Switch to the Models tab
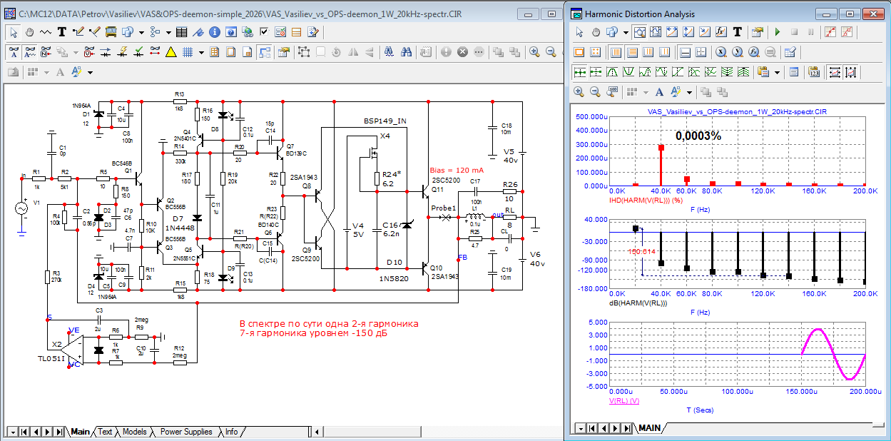This screenshot has width=891, height=441. [134, 432]
